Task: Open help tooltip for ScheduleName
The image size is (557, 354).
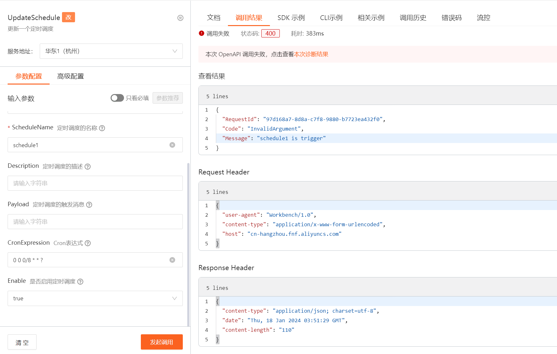Action: click(102, 128)
